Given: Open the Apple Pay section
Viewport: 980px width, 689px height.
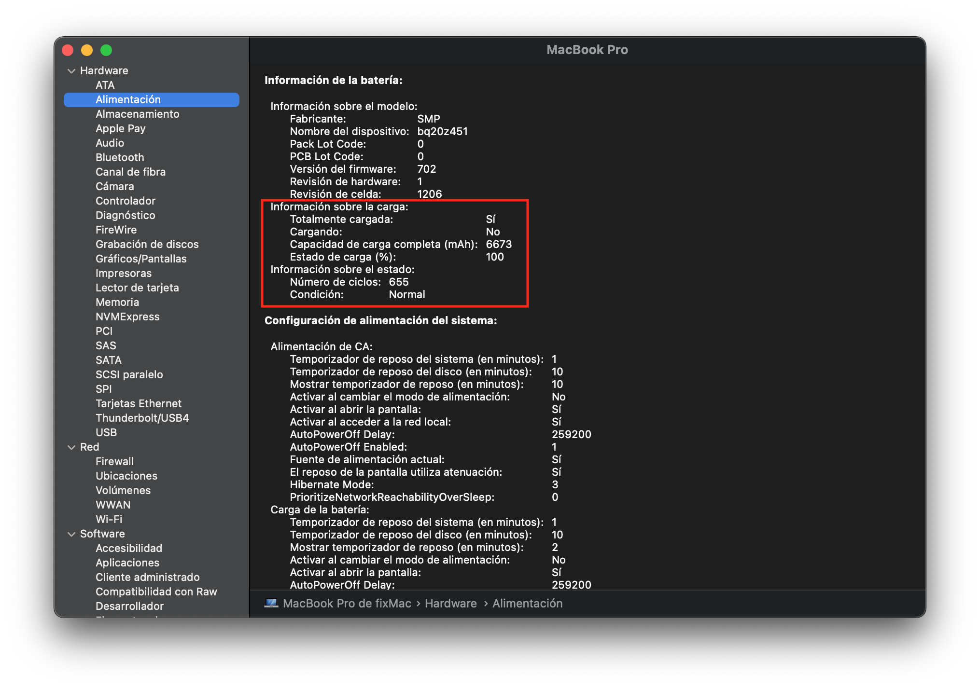Looking at the screenshot, I should pos(121,128).
